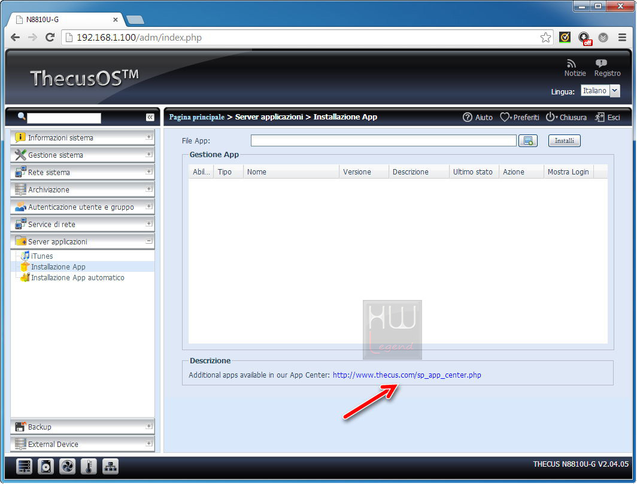Click the download extension icon marked off
Viewport: 637px width, 484px height.
point(584,38)
